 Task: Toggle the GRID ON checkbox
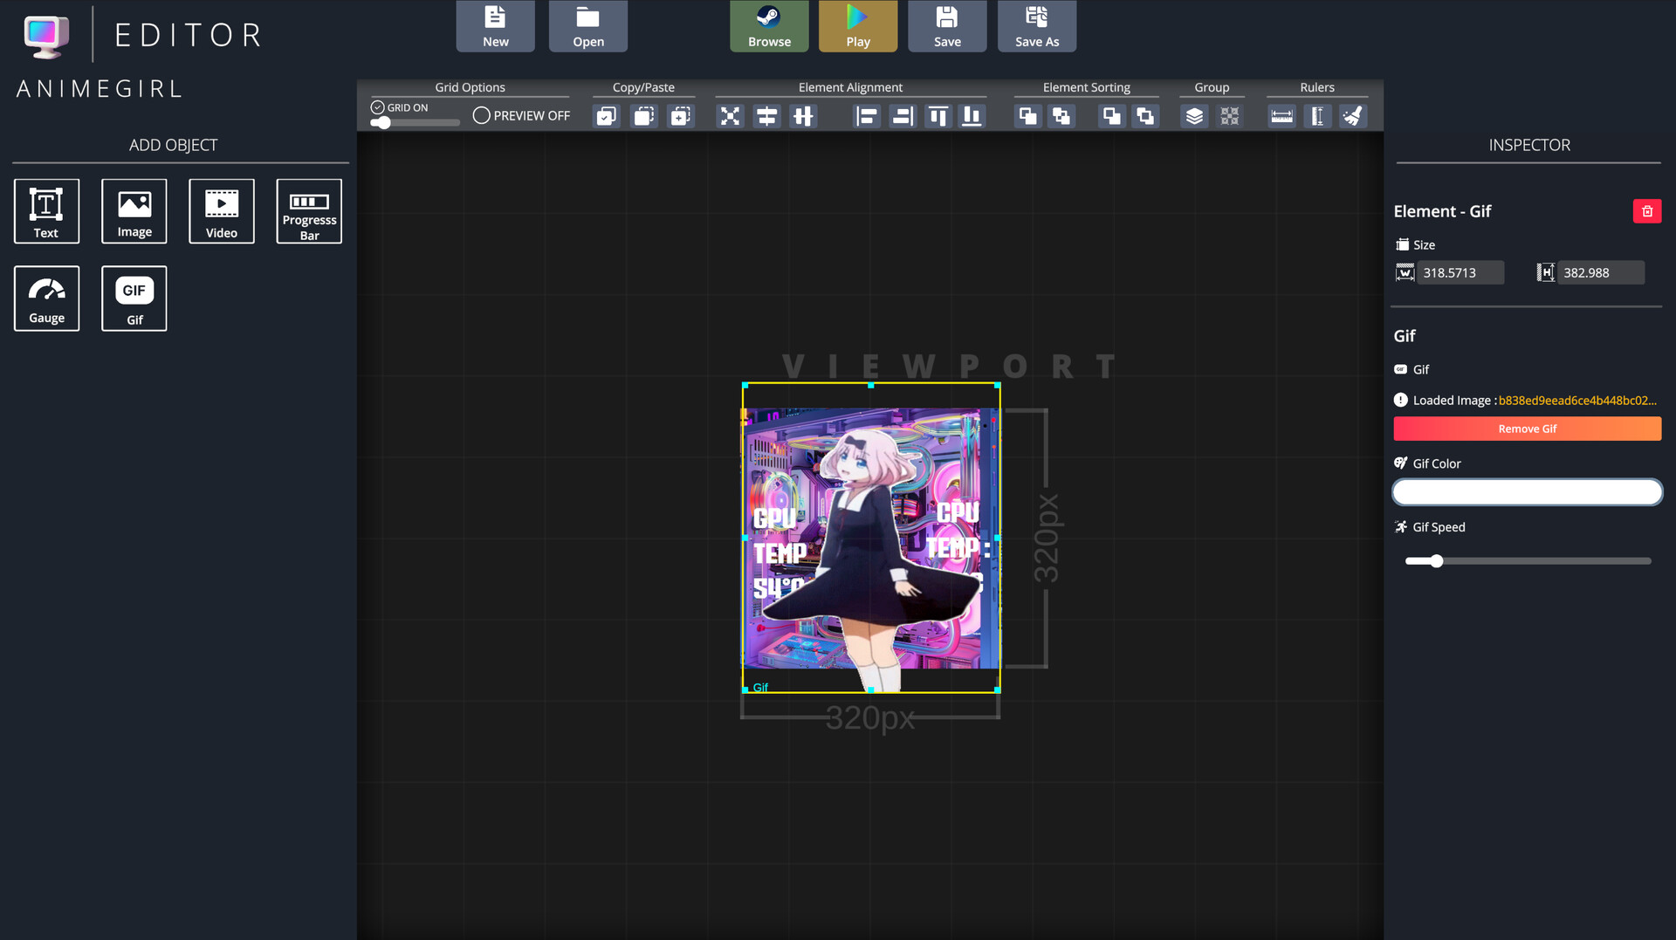(x=377, y=107)
